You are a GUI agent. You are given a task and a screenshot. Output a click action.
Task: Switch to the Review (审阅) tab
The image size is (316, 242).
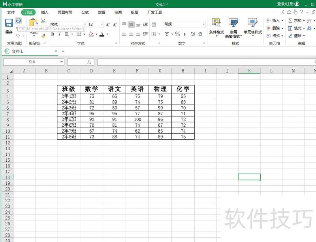point(118,13)
